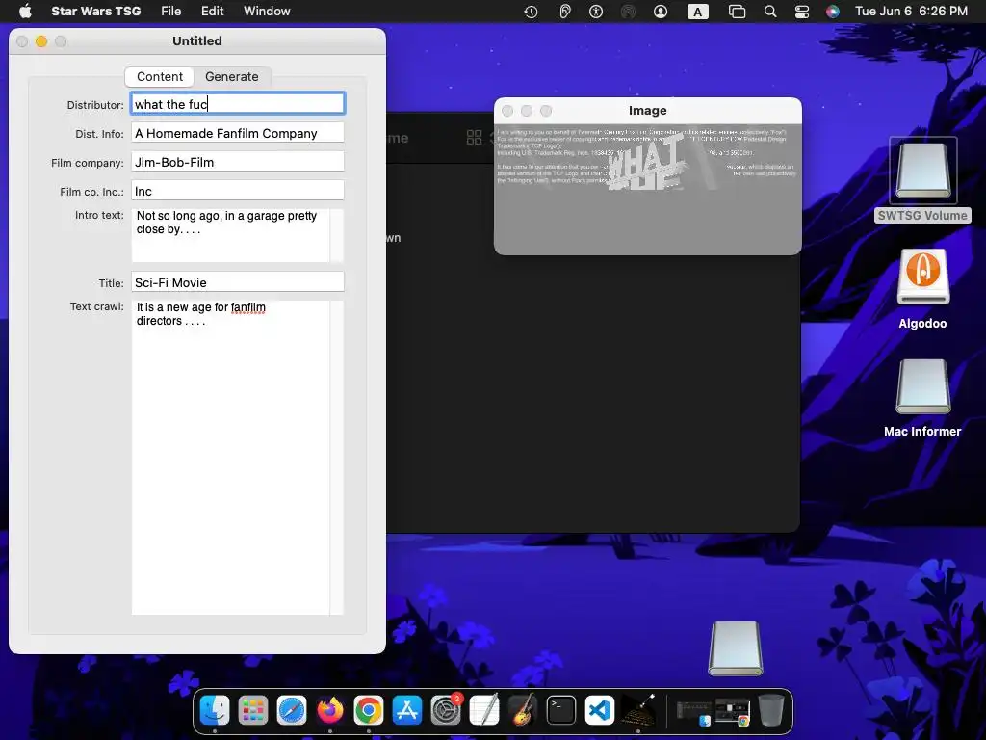Screen dimensions: 986x740
Task: Launch GarageBand from the Dock
Action: coord(523,710)
